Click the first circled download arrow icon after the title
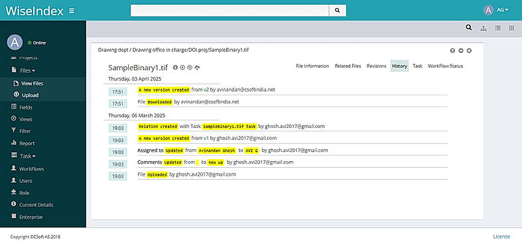 point(182,68)
